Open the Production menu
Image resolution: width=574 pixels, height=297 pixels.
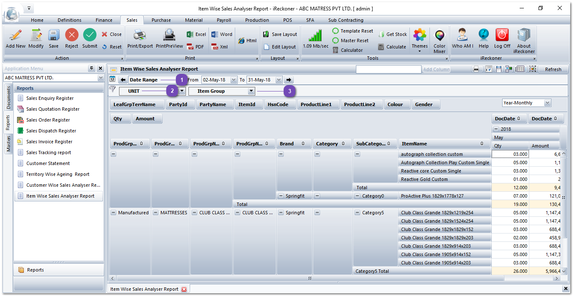tap(257, 20)
